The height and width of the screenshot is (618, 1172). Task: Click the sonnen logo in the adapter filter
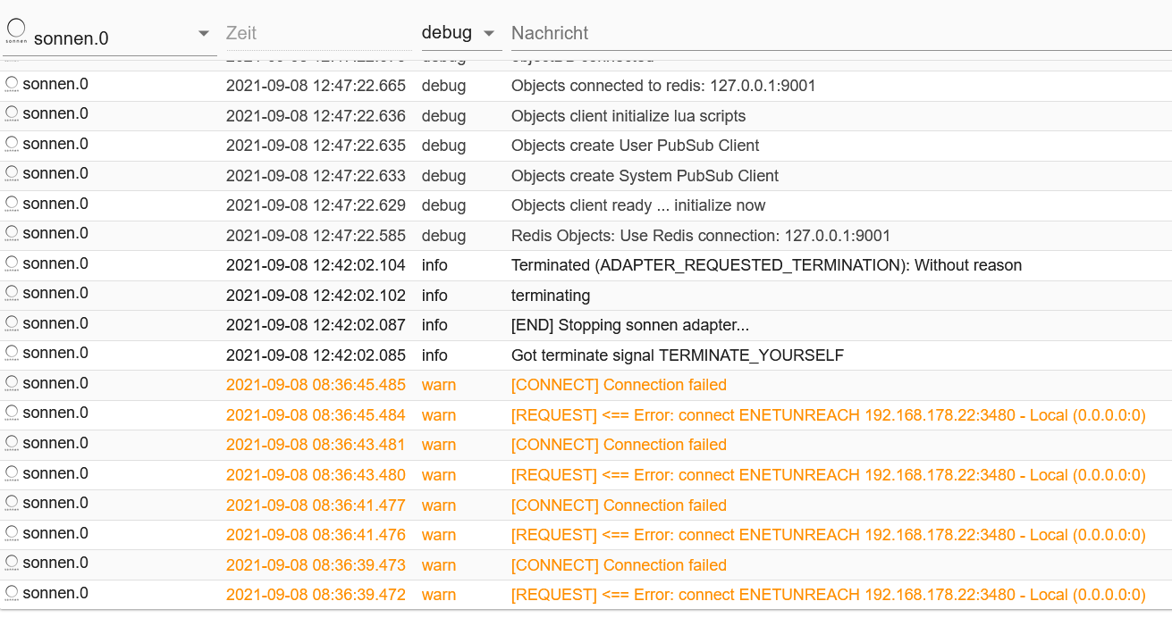point(16,31)
